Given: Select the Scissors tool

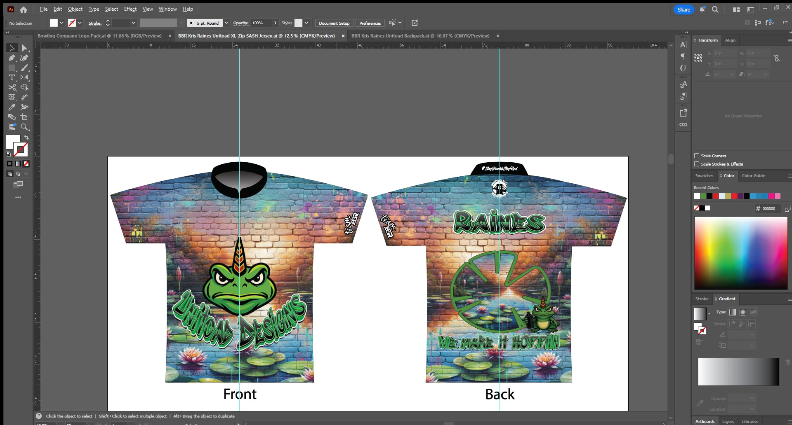Looking at the screenshot, I should 12,88.
